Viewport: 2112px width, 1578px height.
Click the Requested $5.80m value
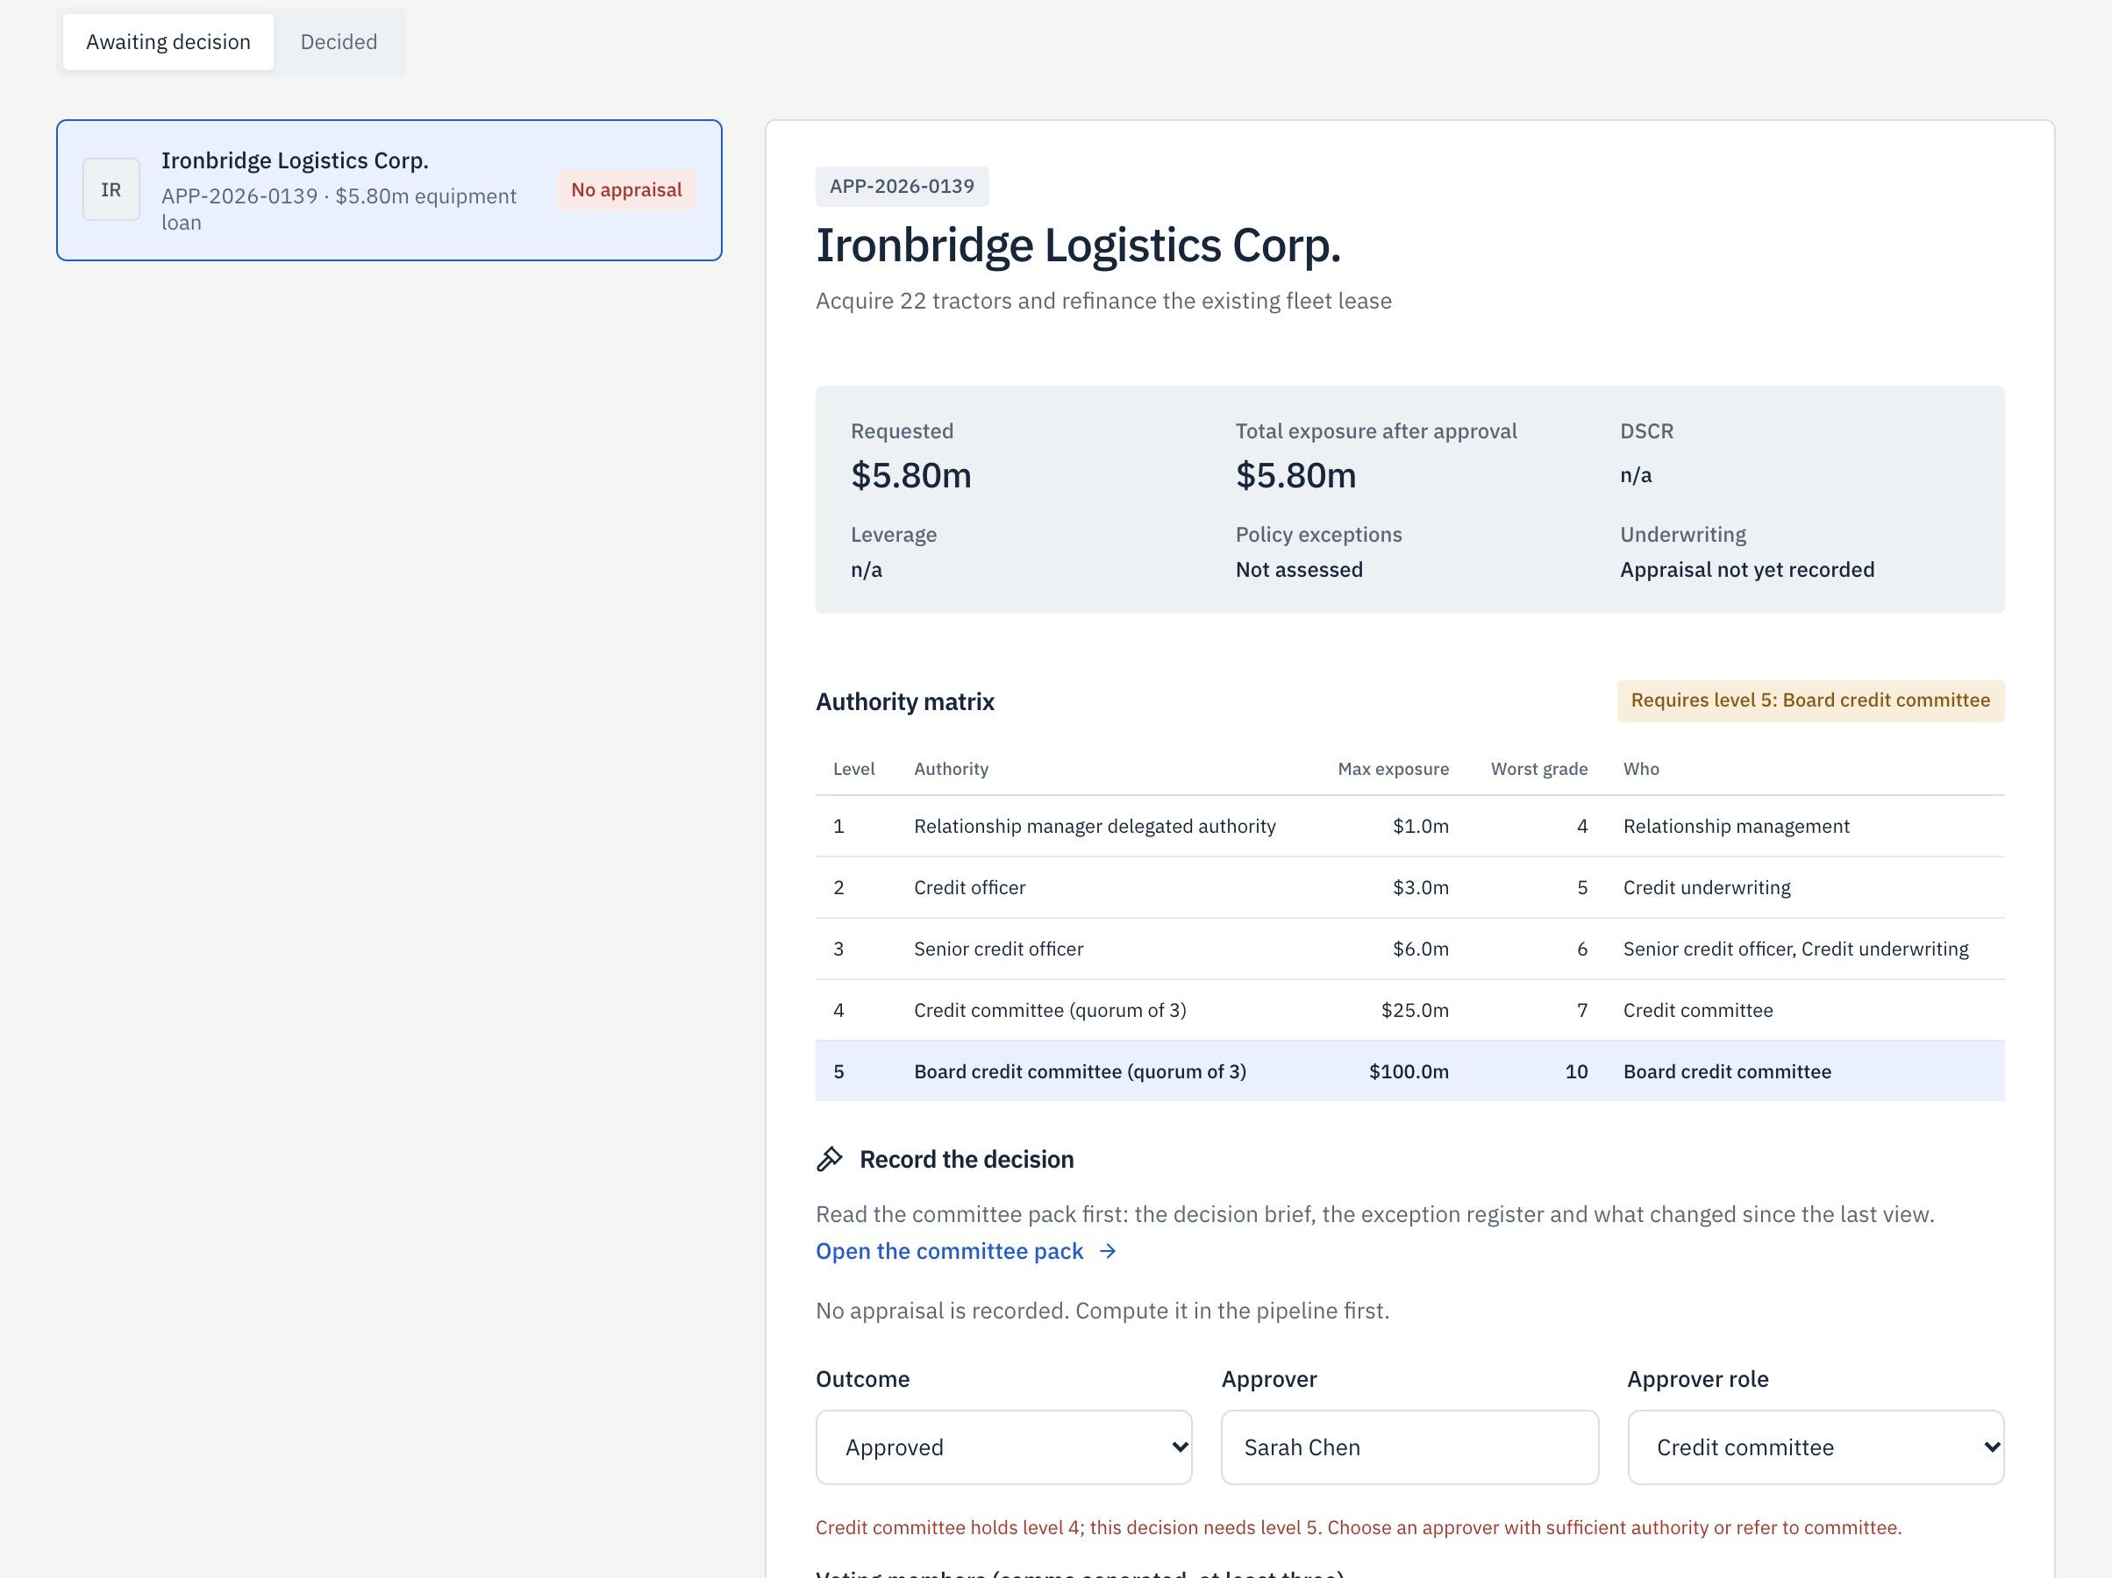(911, 475)
